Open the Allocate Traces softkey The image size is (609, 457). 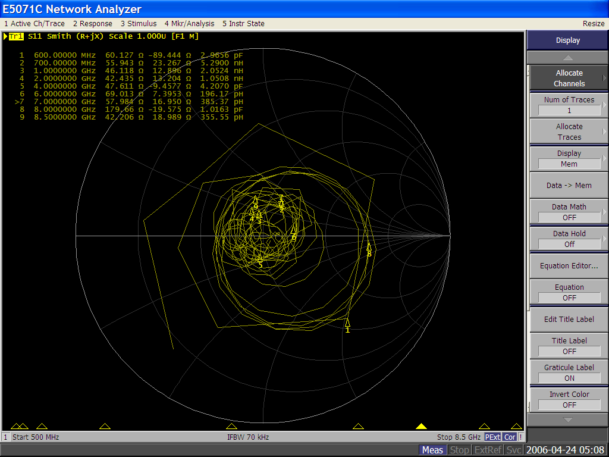pyautogui.click(x=569, y=132)
